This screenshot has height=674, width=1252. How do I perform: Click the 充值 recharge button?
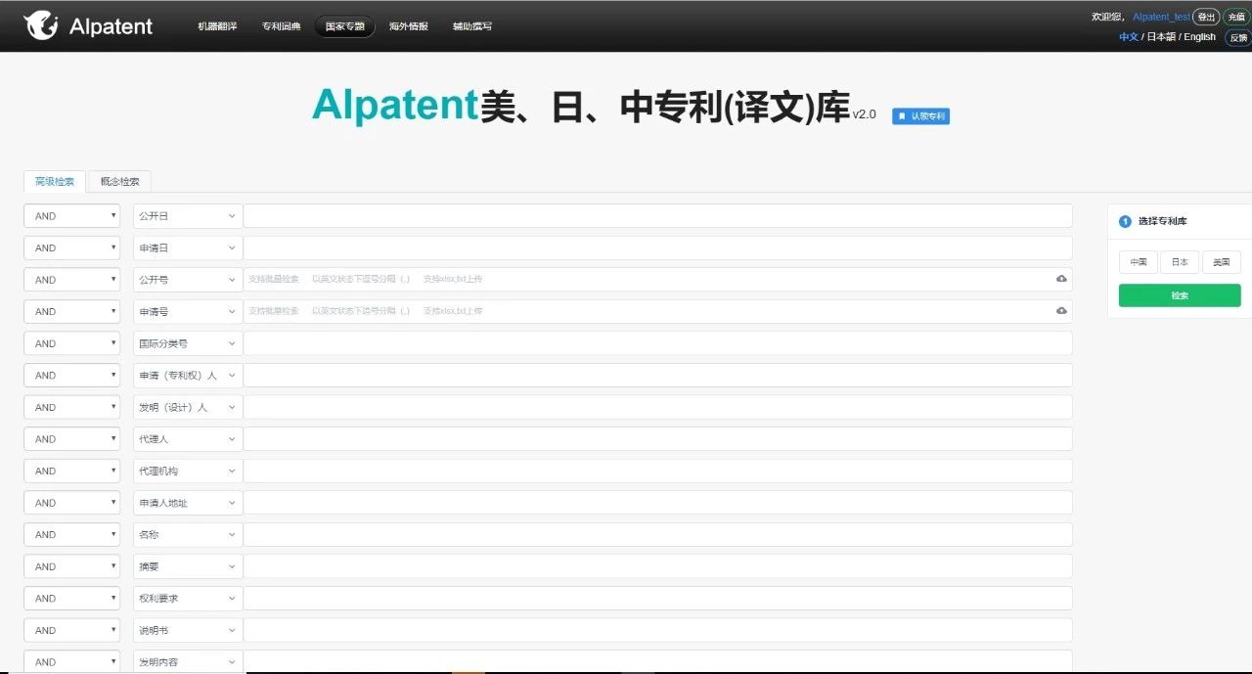(x=1236, y=17)
